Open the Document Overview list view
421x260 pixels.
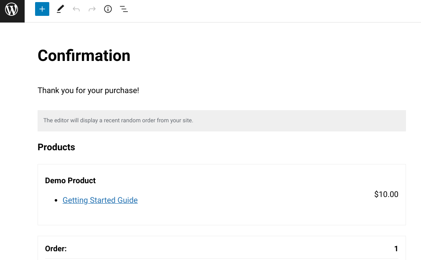click(124, 9)
